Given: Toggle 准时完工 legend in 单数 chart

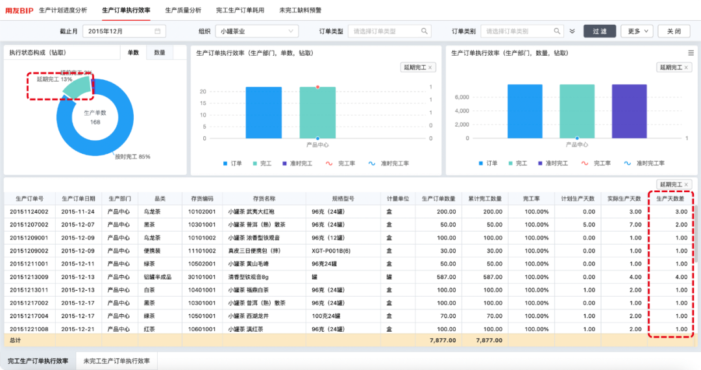Looking at the screenshot, I should tap(297, 164).
